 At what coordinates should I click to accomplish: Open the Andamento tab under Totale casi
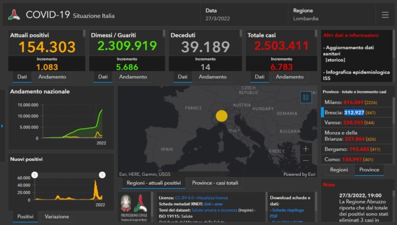point(290,77)
